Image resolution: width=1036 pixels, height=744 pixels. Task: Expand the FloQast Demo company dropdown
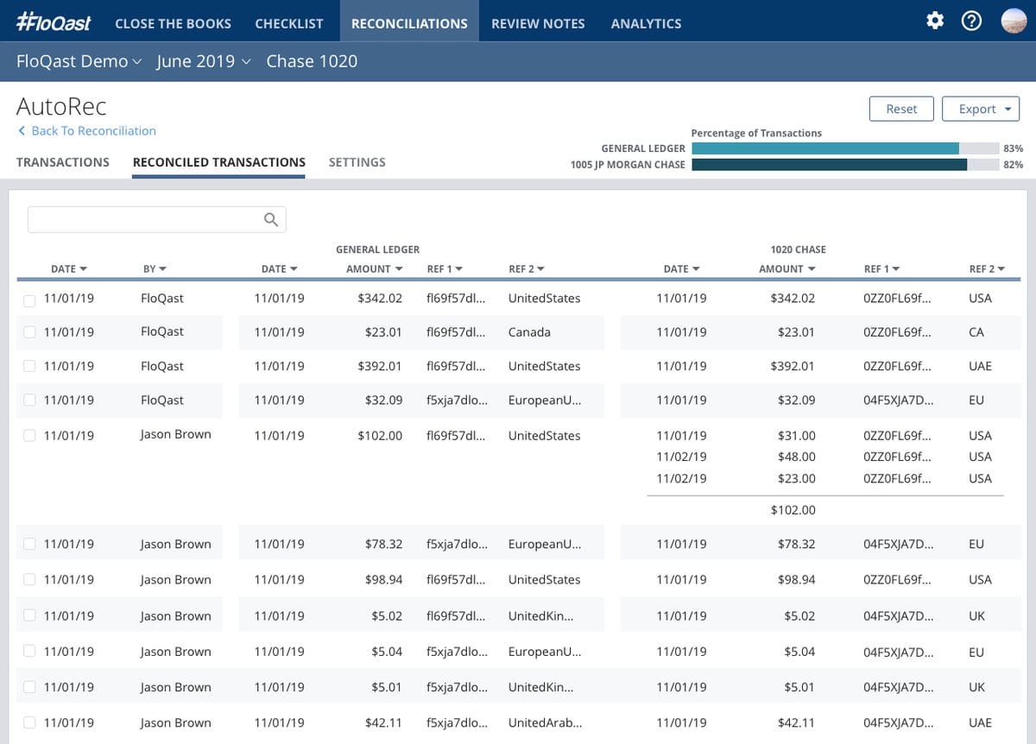coord(79,61)
